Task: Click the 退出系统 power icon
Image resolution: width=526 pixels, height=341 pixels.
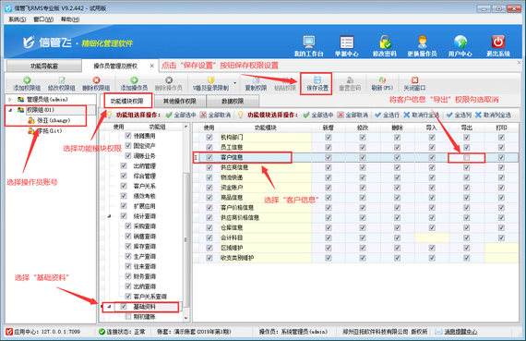Action: click(498, 42)
